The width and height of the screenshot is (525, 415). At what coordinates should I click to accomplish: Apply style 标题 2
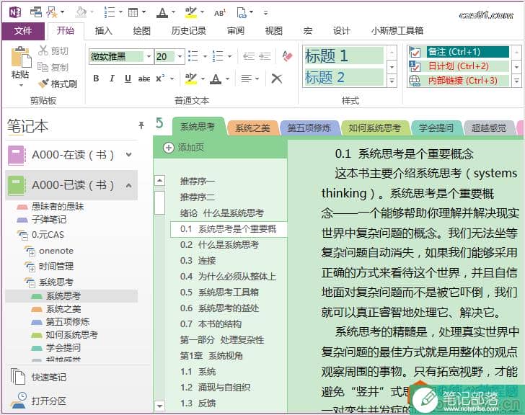click(344, 77)
